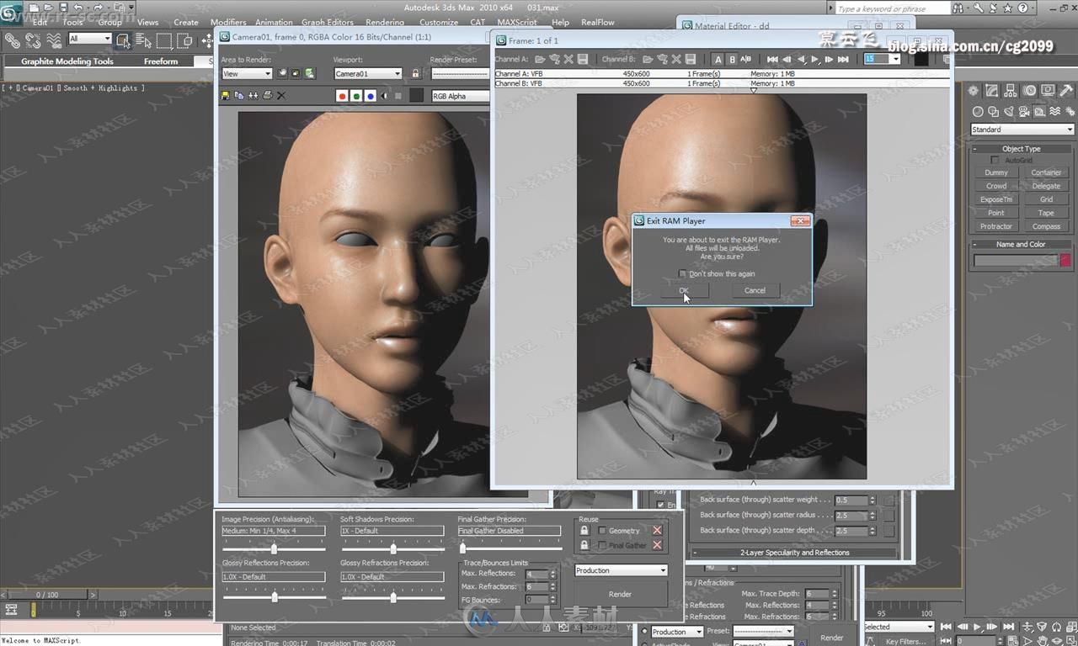1078x646 pixels.
Task: Open RAM Player frame rate dropdown
Action: [x=895, y=59]
